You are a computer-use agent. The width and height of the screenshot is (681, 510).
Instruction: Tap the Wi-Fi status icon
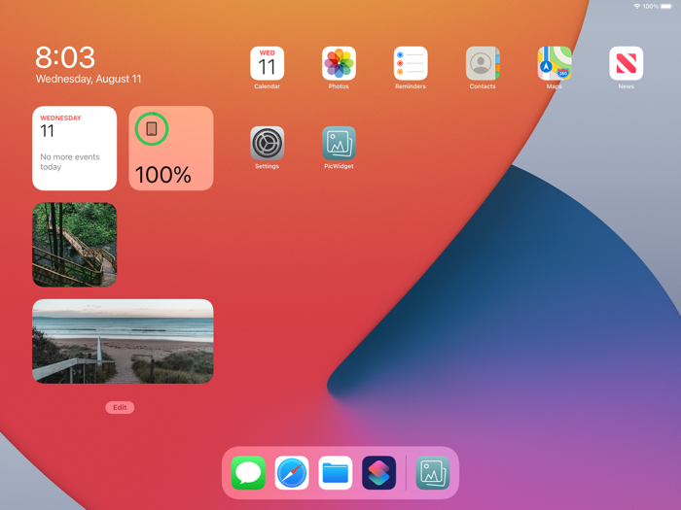pyautogui.click(x=636, y=7)
